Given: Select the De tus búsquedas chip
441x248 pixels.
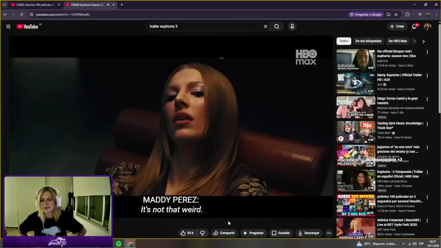Looking at the screenshot, I should [368, 41].
